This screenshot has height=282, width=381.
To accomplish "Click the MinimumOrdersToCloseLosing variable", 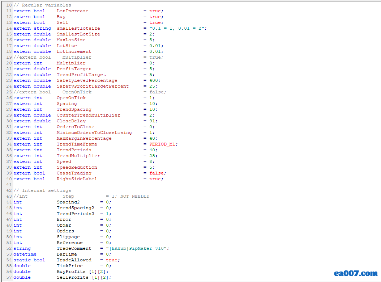I will coord(94,132).
